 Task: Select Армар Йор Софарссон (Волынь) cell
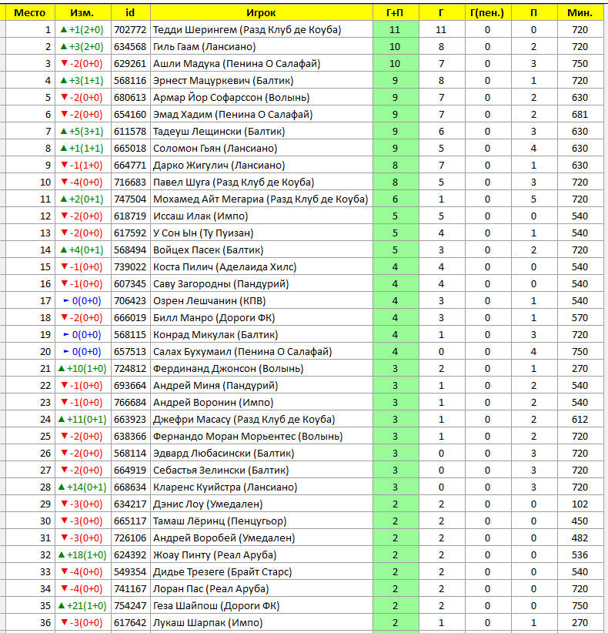point(262,97)
